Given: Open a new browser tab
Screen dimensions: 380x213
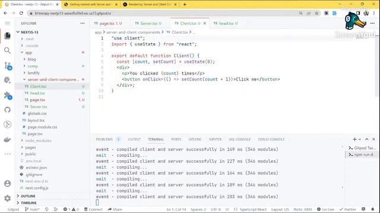Looking at the screenshot, I should click(x=185, y=4).
